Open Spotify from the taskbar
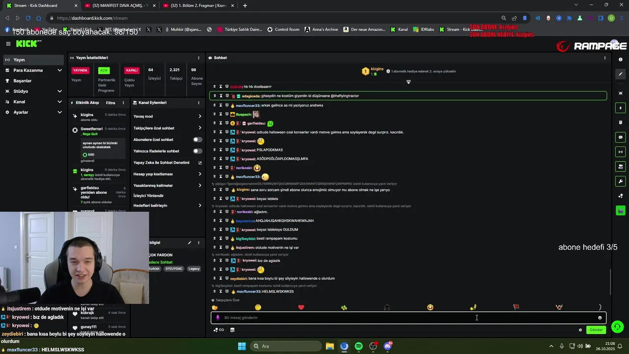629x354 pixels. [x=359, y=346]
